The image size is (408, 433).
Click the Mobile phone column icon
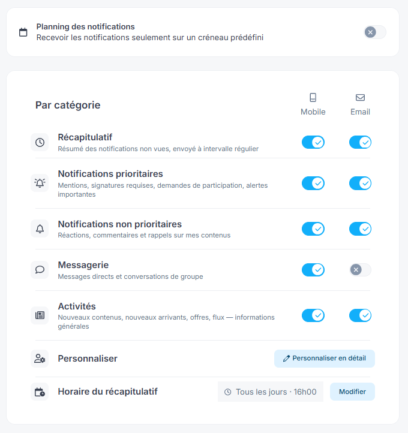(x=313, y=98)
